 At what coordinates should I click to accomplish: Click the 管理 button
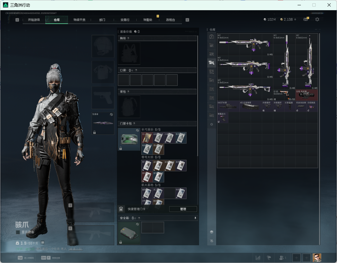(x=183, y=209)
